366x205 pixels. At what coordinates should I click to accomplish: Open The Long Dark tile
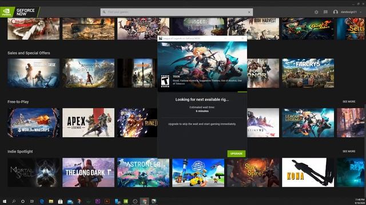pos(89,173)
